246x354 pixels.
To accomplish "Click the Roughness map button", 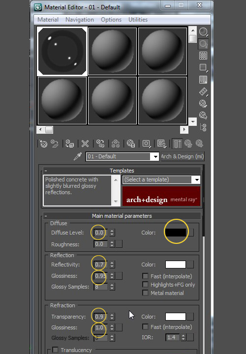I will coord(119,244).
